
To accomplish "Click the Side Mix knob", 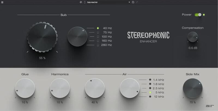I will tap(193, 88).
